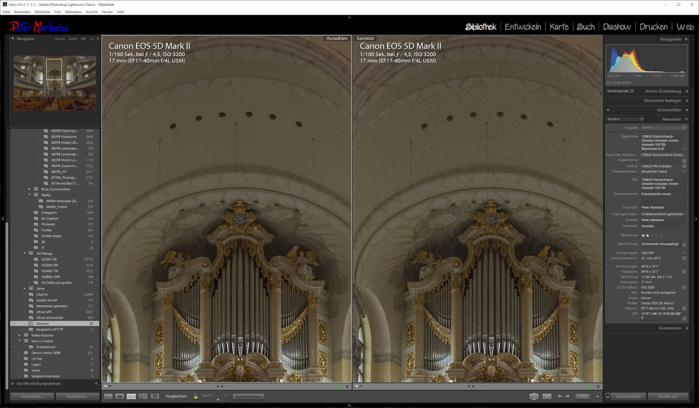Click Navigator preview thumbnail
This screenshot has height=408, width=699.
click(x=55, y=83)
